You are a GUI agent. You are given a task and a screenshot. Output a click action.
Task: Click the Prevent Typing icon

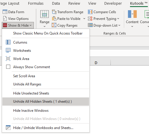tap(90, 18)
